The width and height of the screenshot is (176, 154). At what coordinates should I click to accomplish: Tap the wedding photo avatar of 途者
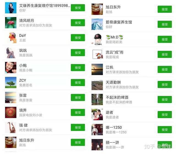[97, 115]
